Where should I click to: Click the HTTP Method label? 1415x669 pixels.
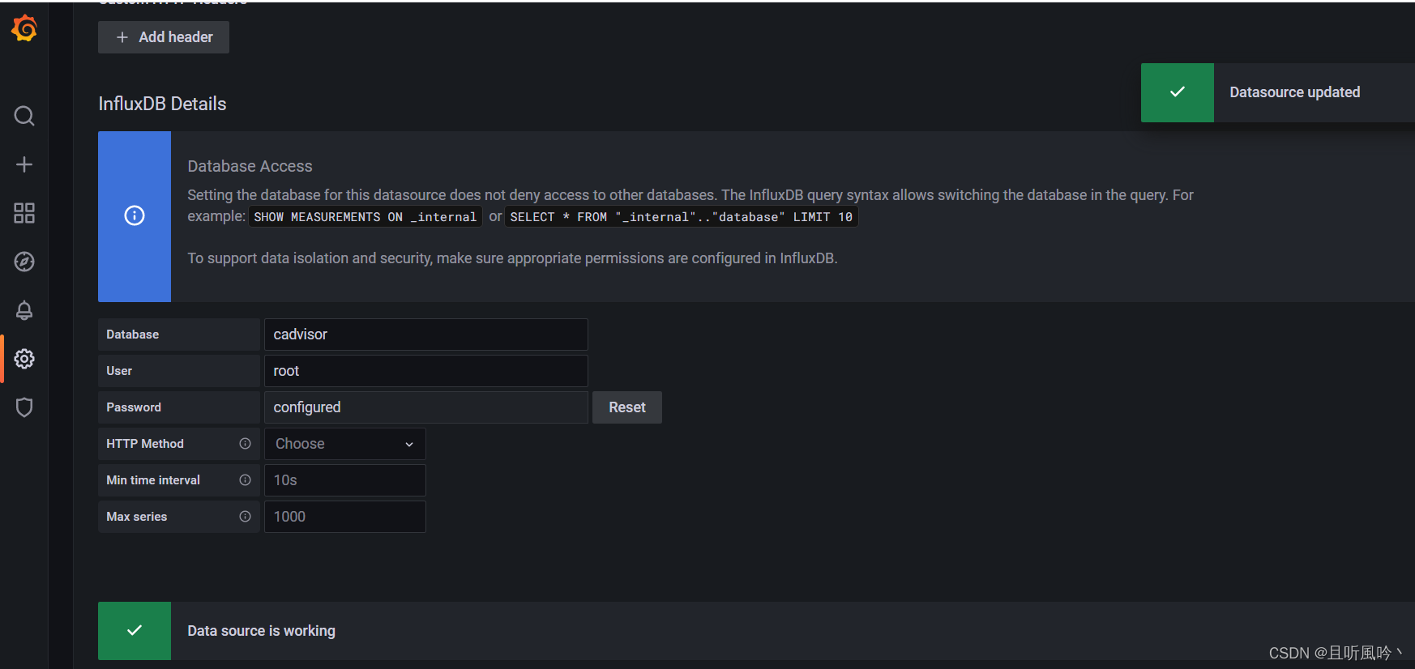click(145, 444)
